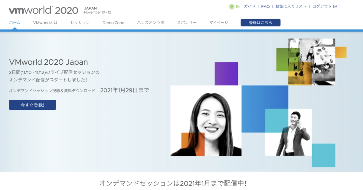Open the ガイド link
The image size is (363, 190).
[x=250, y=6]
